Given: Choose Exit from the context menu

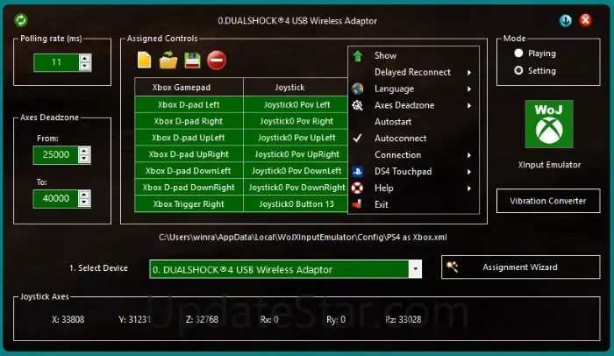Looking at the screenshot, I should 413,204.
